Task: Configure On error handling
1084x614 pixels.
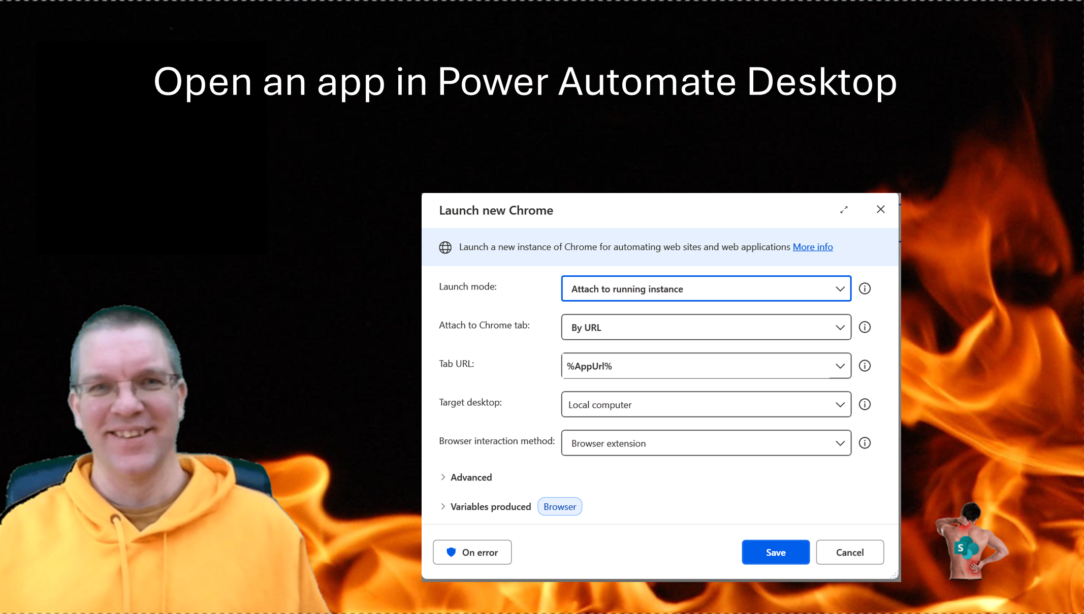Action: click(x=472, y=552)
